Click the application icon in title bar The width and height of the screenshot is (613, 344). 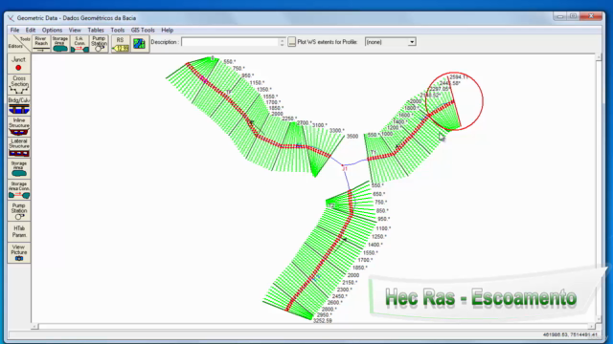(x=11, y=18)
